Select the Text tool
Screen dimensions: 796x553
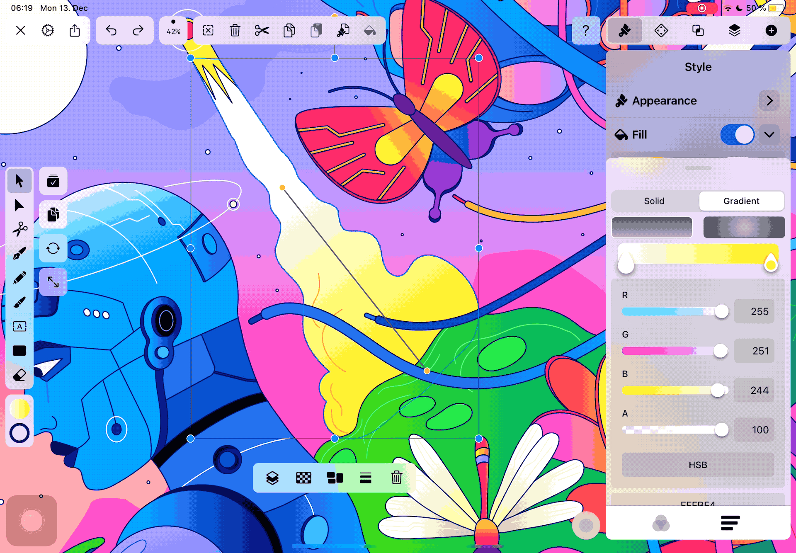click(x=19, y=327)
